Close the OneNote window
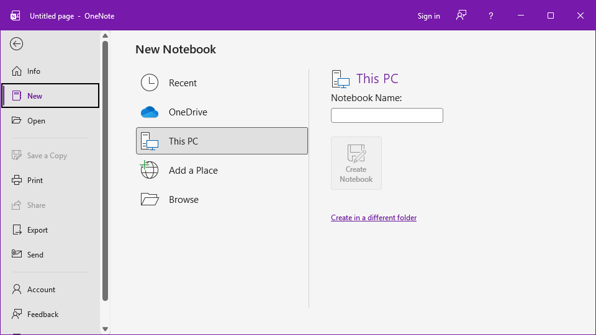596x335 pixels. pos(580,16)
